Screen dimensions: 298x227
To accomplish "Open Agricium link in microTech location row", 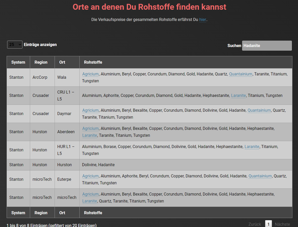I will 91,194.
